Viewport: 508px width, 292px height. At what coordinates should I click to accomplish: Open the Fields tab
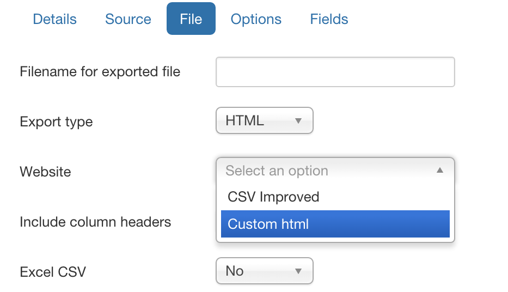coord(329,19)
